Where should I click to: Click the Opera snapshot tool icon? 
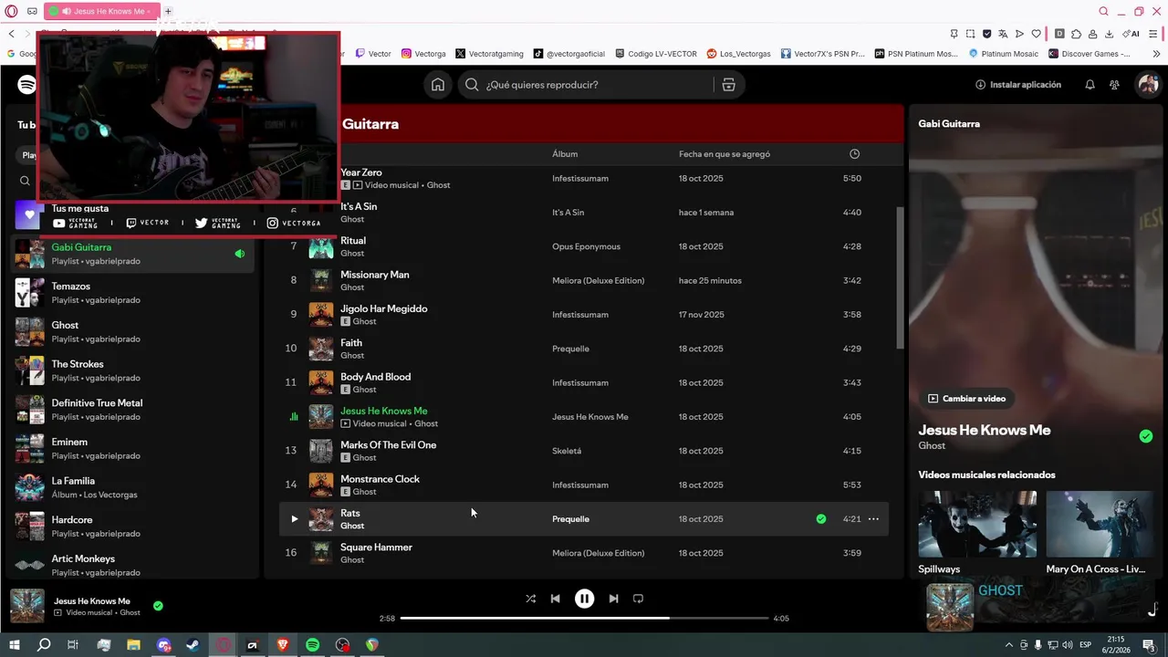[x=970, y=34]
